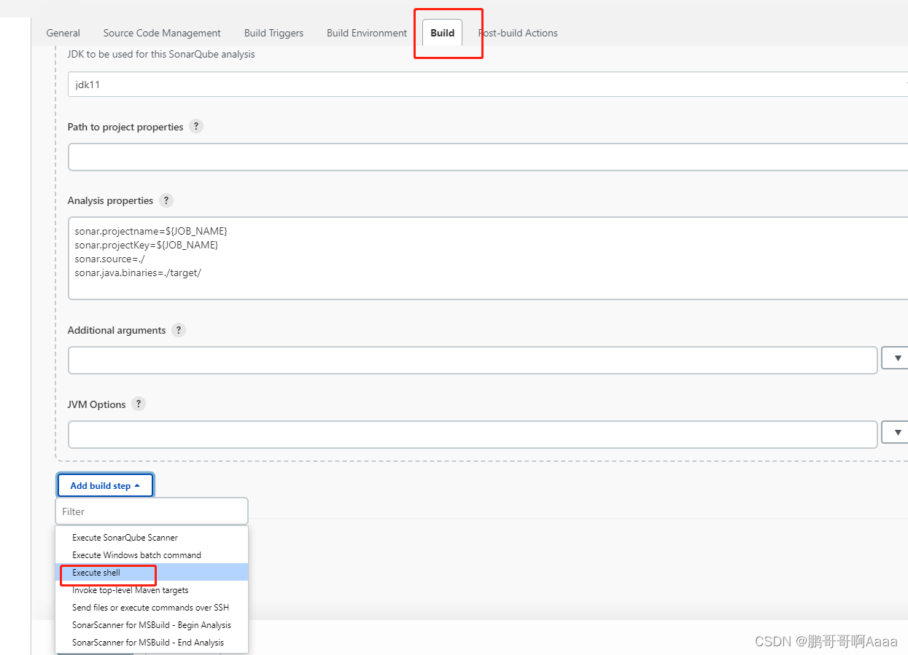
Task: Toggle the Add build step dropdown
Action: pos(105,485)
